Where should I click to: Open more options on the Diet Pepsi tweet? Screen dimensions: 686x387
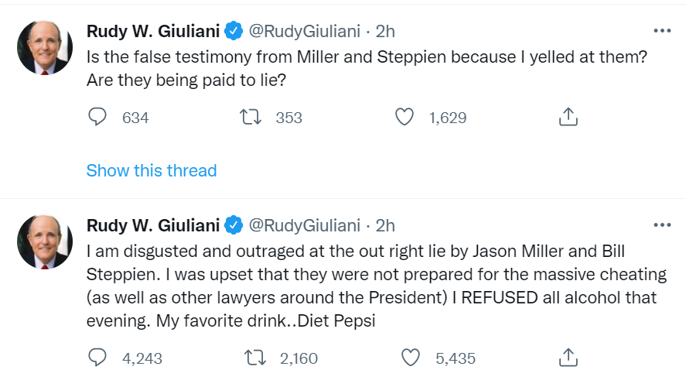(662, 225)
